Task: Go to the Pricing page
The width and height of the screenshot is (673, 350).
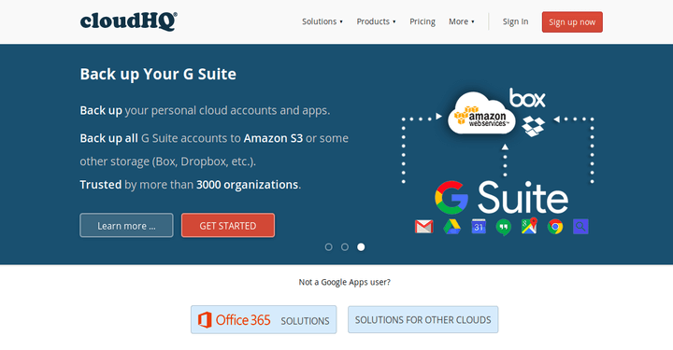Action: (422, 21)
